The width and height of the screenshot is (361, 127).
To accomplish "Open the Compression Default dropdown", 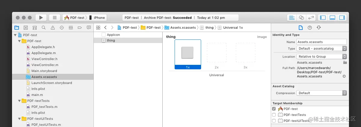I will point(322,93).
